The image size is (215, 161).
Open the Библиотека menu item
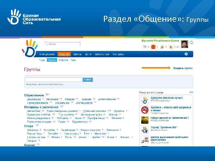pos(102,54)
